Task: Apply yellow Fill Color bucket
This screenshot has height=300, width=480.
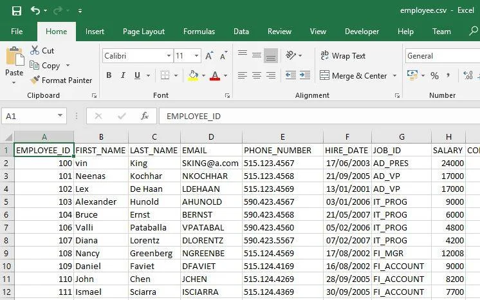Action: coord(193,75)
